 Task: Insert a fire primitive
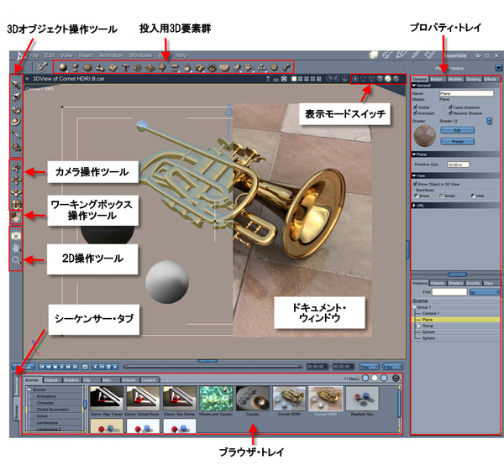coord(187,67)
